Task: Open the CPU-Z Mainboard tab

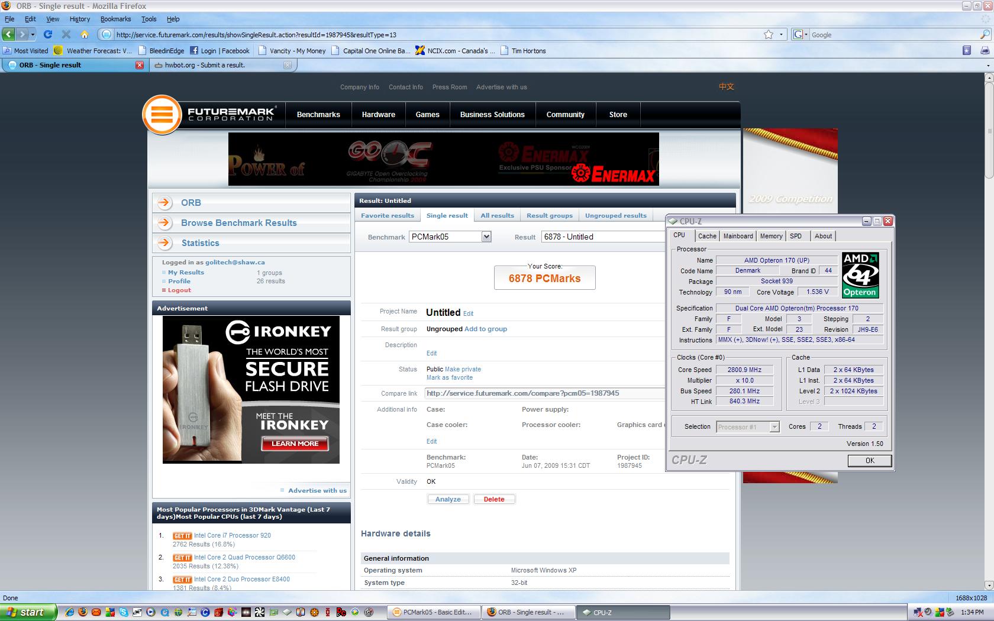Action: coord(738,236)
